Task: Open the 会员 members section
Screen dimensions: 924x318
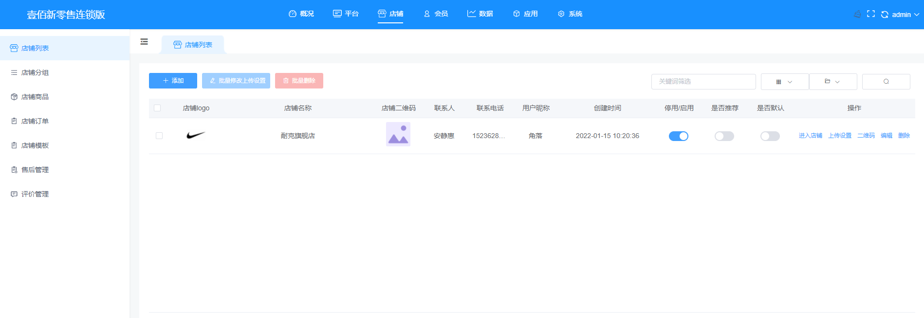Action: click(x=436, y=14)
